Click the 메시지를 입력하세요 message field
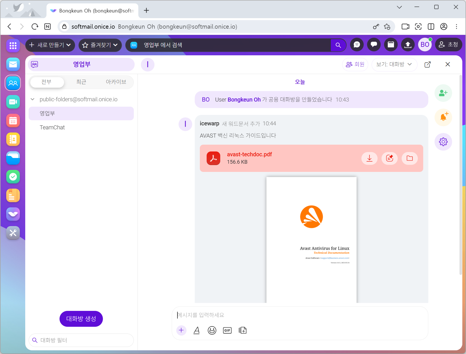 [300, 315]
